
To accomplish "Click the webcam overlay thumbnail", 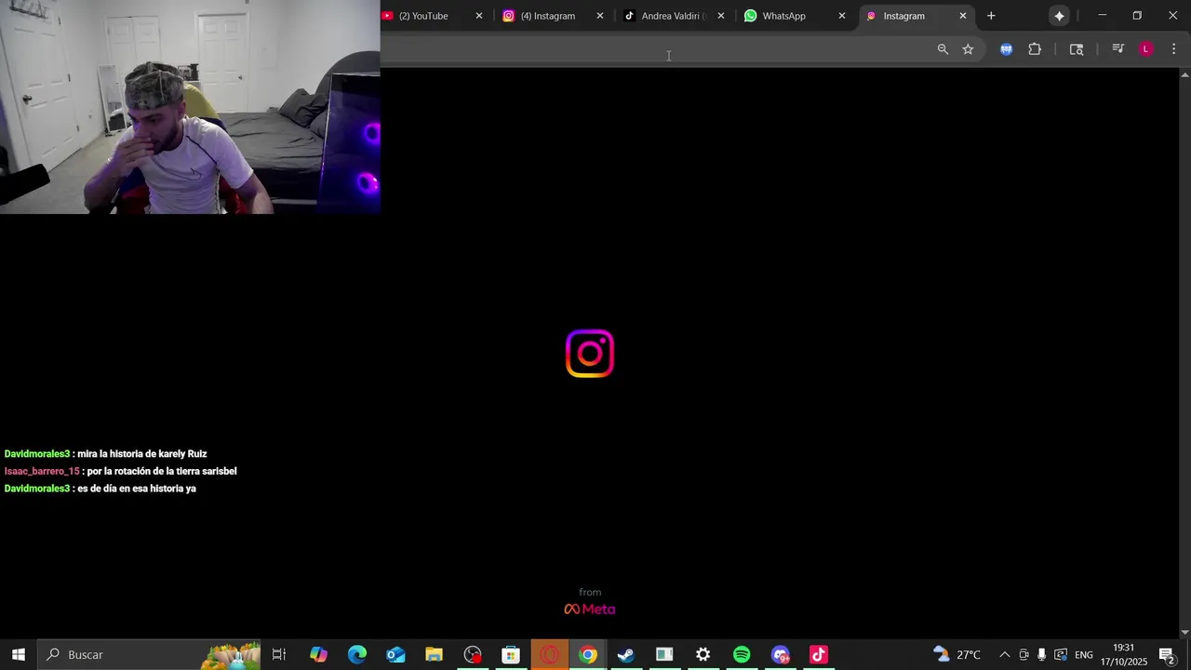I will pos(190,107).
